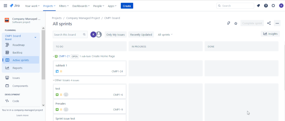
Task: Click the OPEN status lozenge
Action: coord(74,56)
